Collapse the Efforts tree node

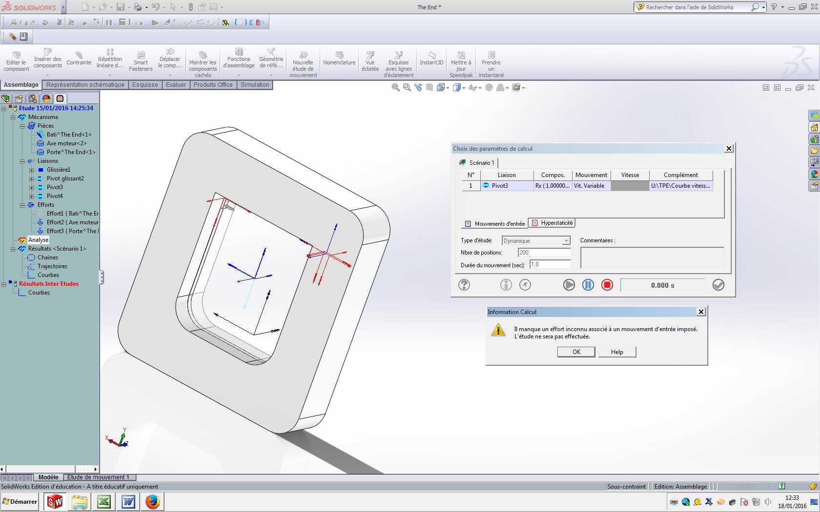click(x=22, y=205)
